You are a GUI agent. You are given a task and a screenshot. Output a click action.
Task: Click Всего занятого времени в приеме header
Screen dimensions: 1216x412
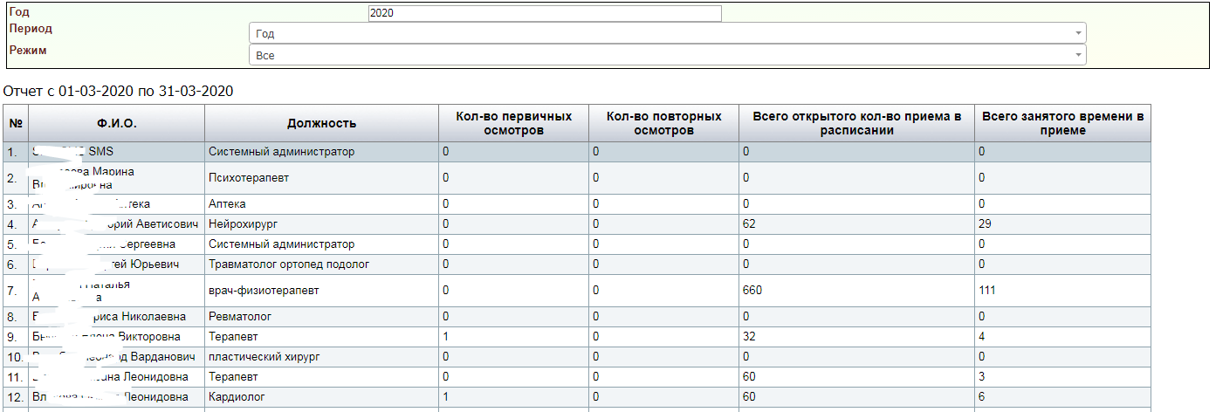pyautogui.click(x=1062, y=123)
